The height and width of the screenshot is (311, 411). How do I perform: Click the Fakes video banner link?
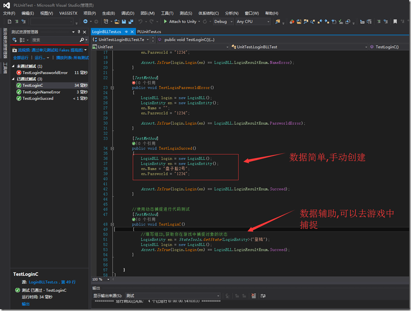pos(51,50)
